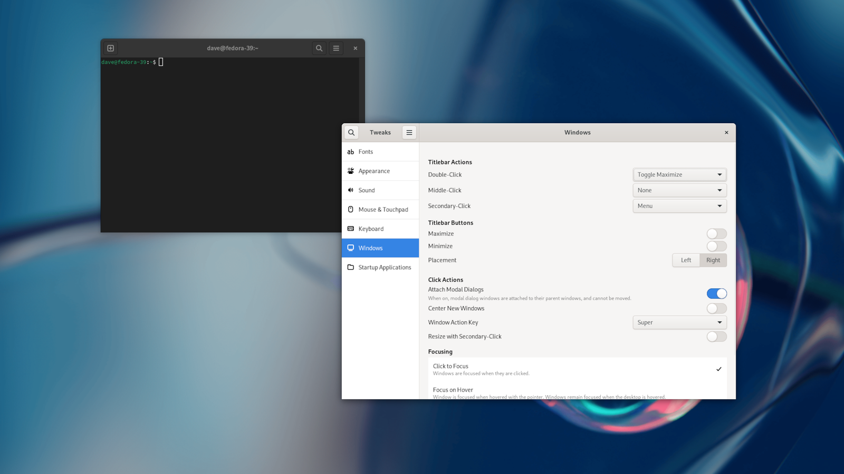Click the Titlebar Buttons heading

click(450, 223)
